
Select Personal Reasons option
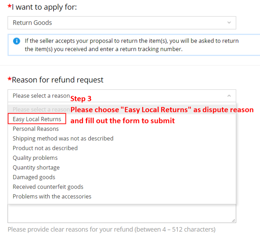click(x=36, y=129)
